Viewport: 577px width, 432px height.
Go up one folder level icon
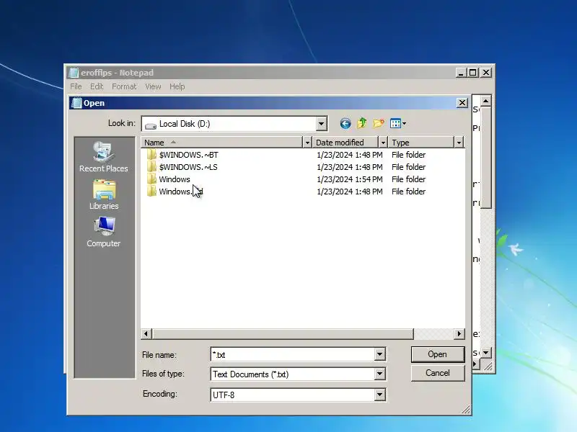[x=362, y=123]
